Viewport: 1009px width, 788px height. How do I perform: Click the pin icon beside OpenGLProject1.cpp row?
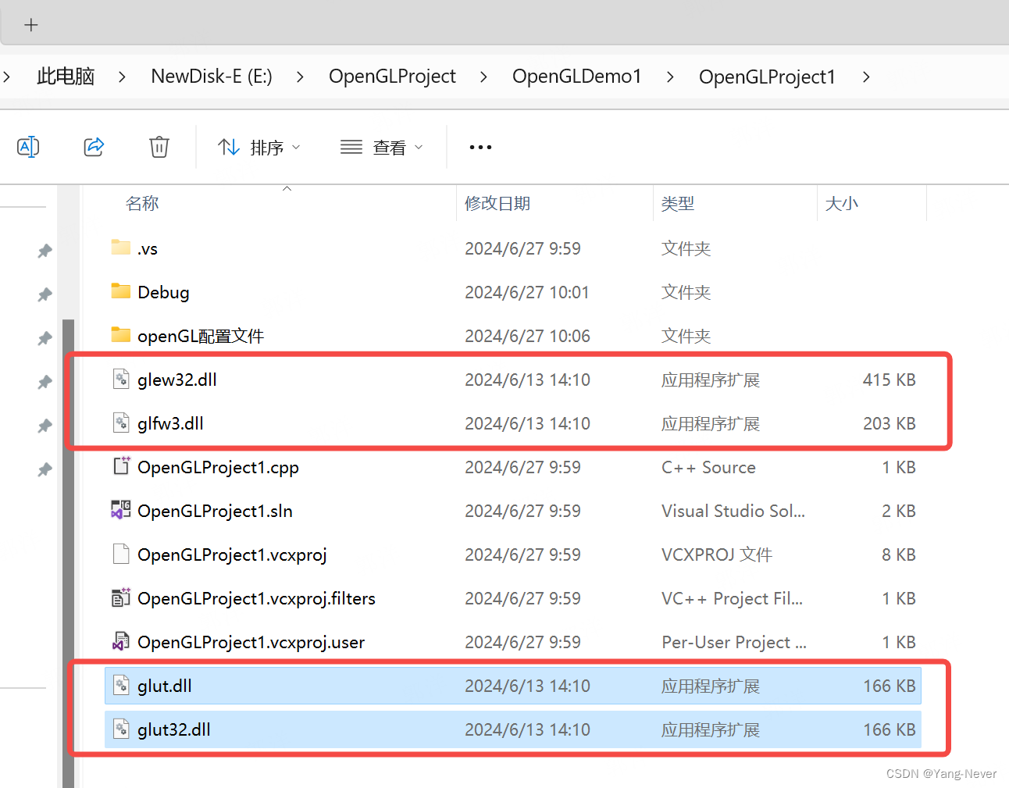(45, 469)
